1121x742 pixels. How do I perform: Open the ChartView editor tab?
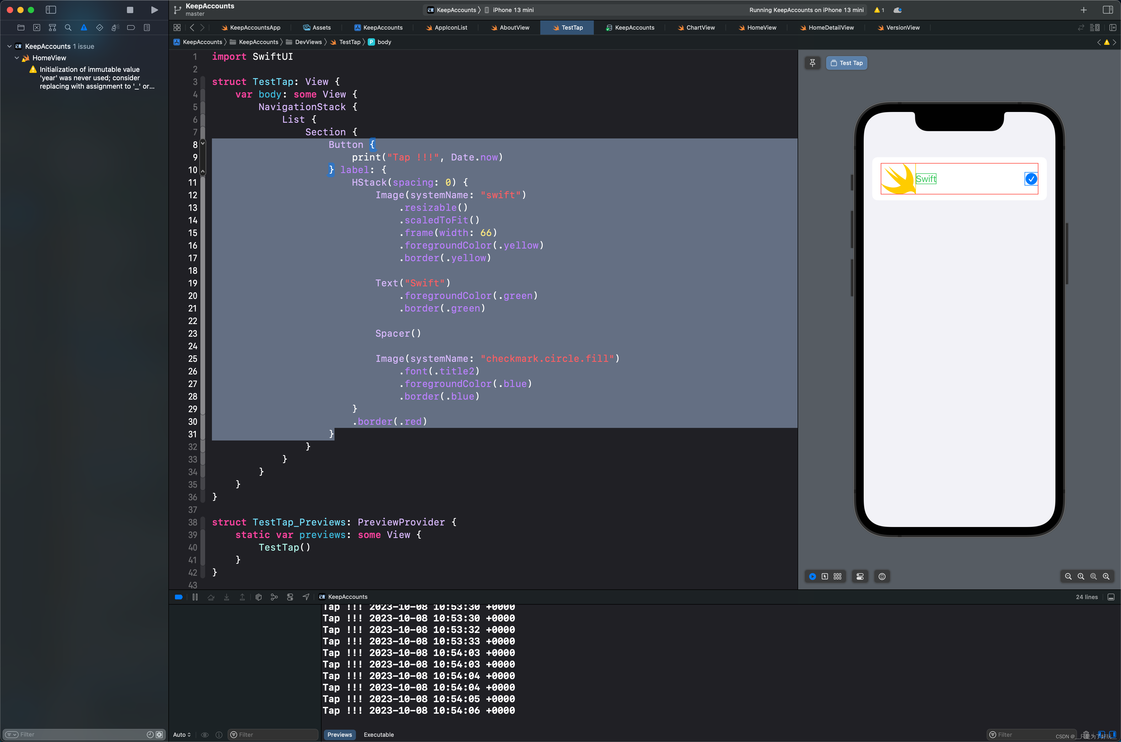coord(700,28)
